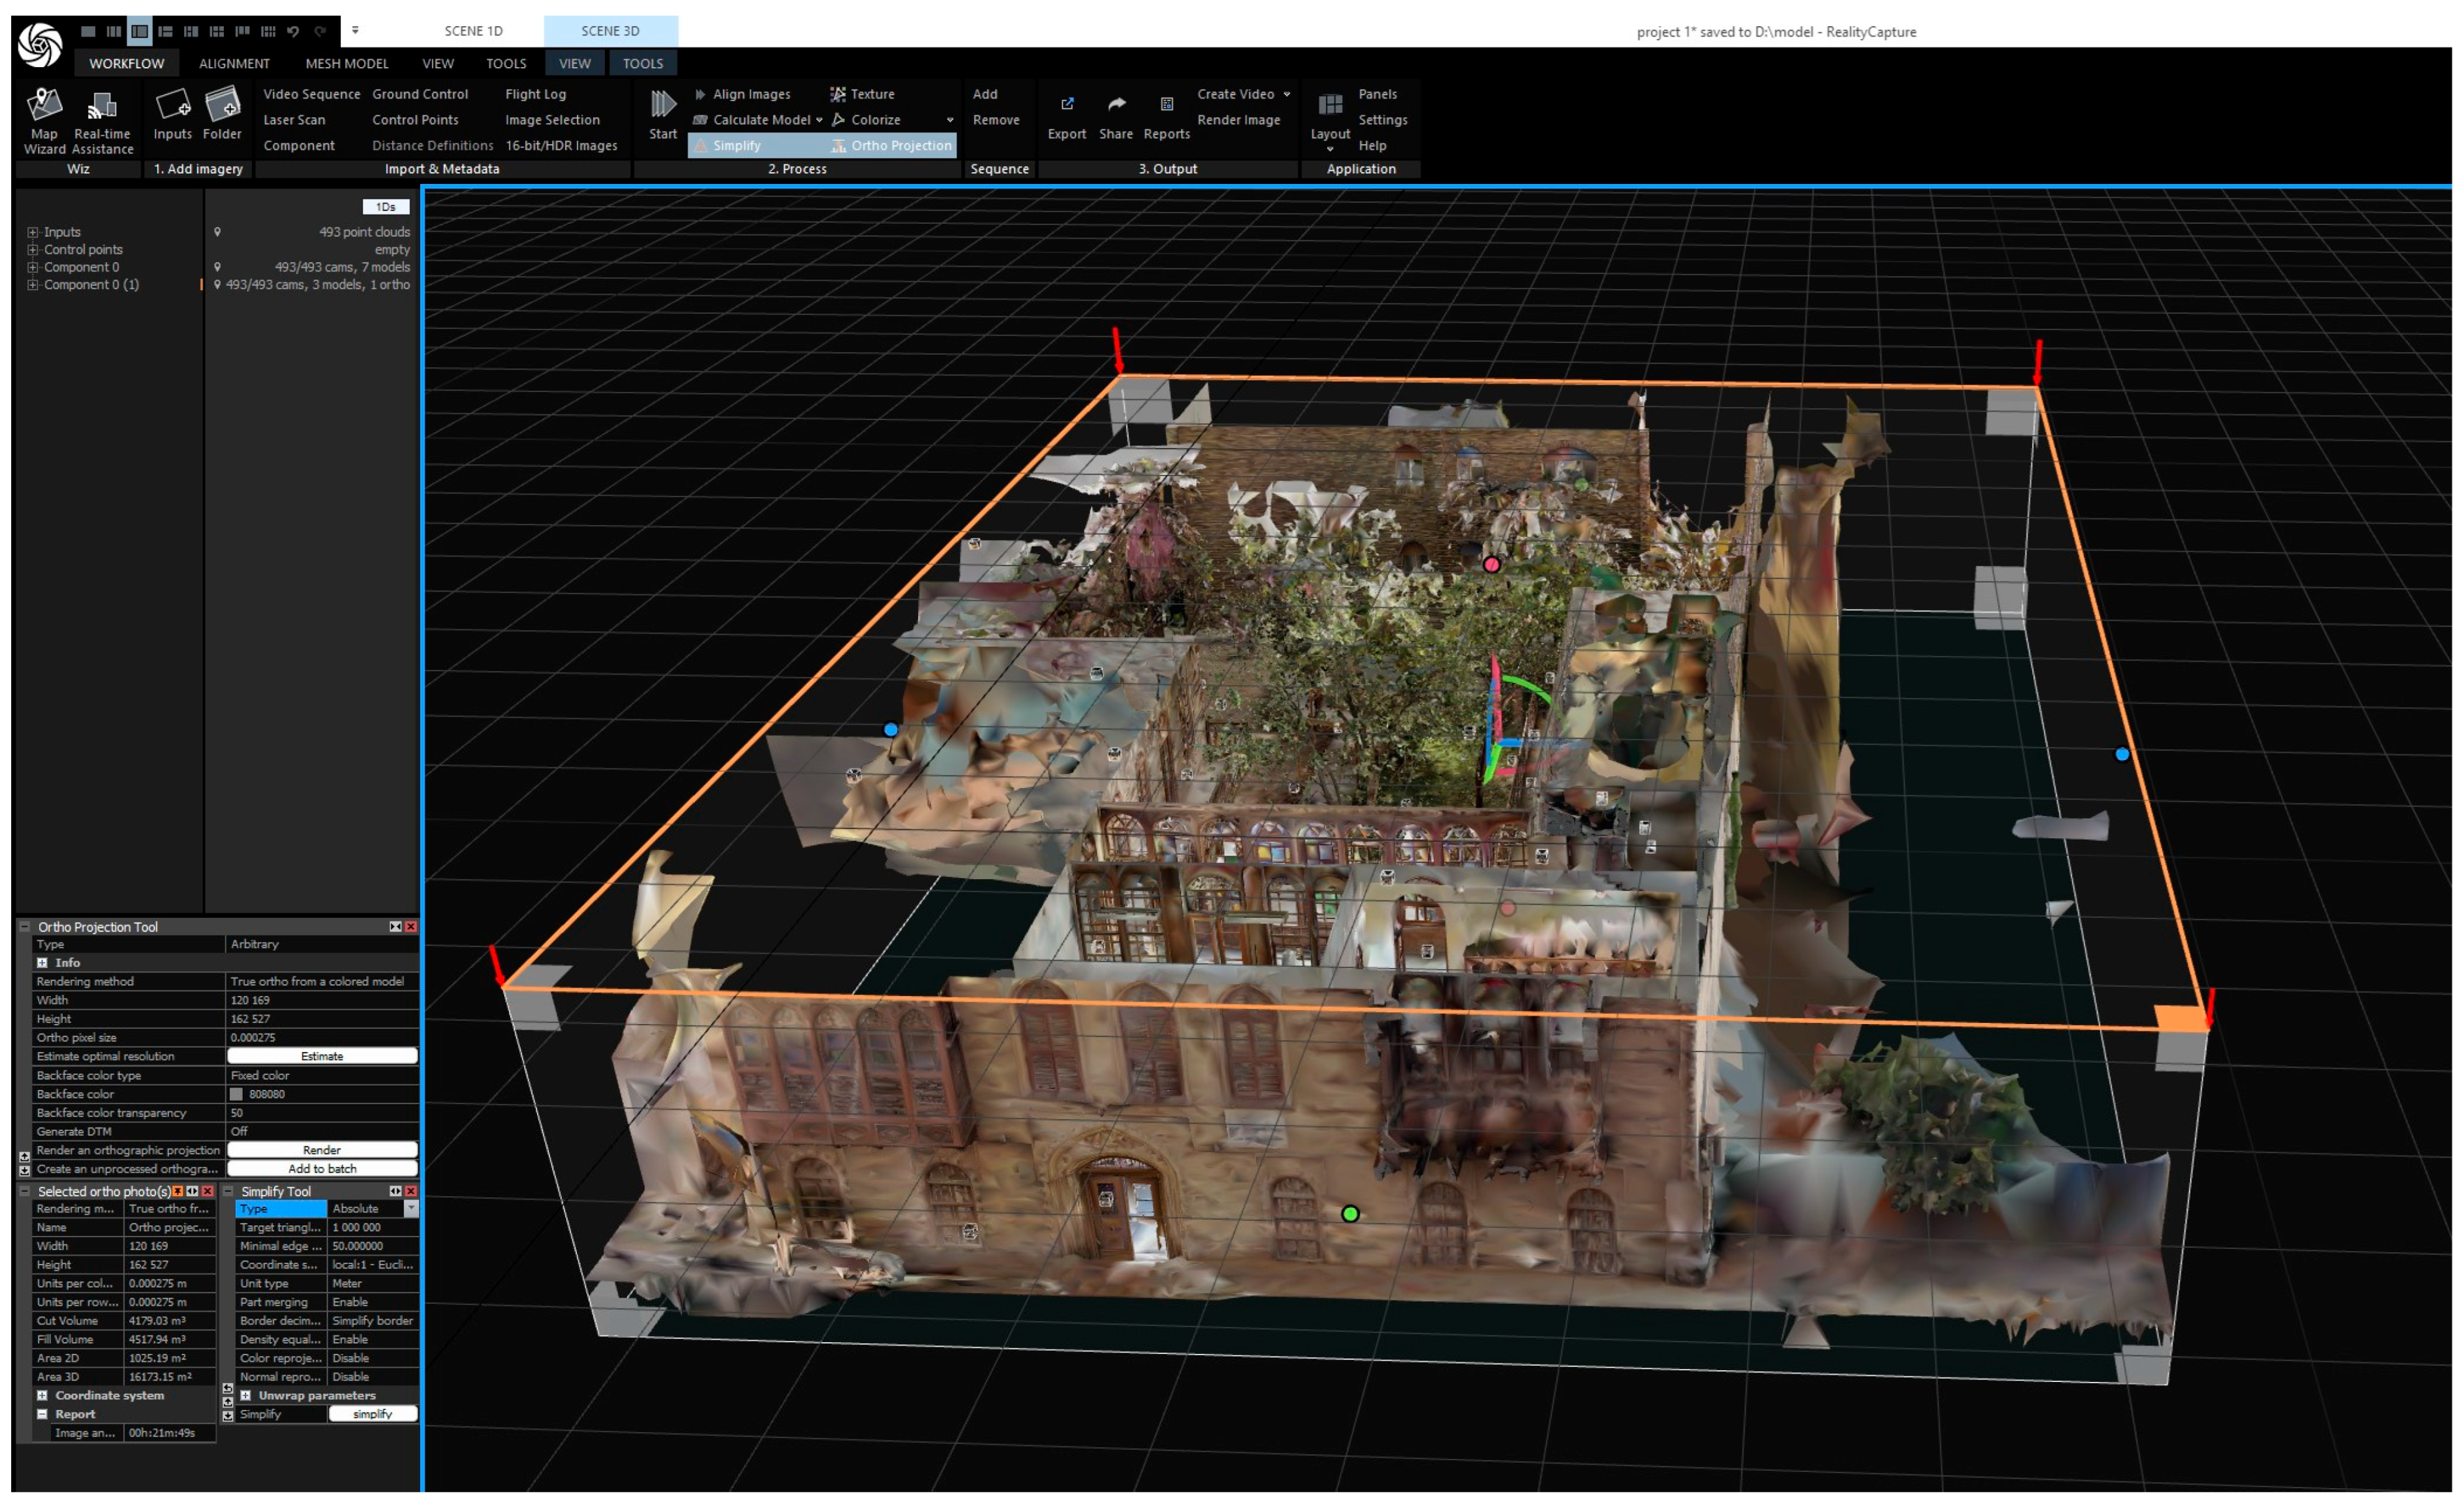This screenshot has height=1505, width=2464.
Task: Open the Simplify Type dropdown arrow
Action: click(410, 1208)
